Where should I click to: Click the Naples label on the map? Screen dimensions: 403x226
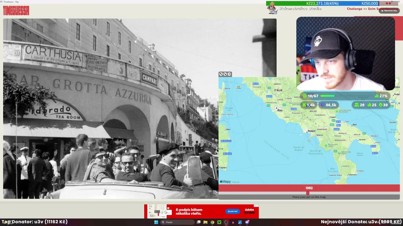[x=311, y=131]
